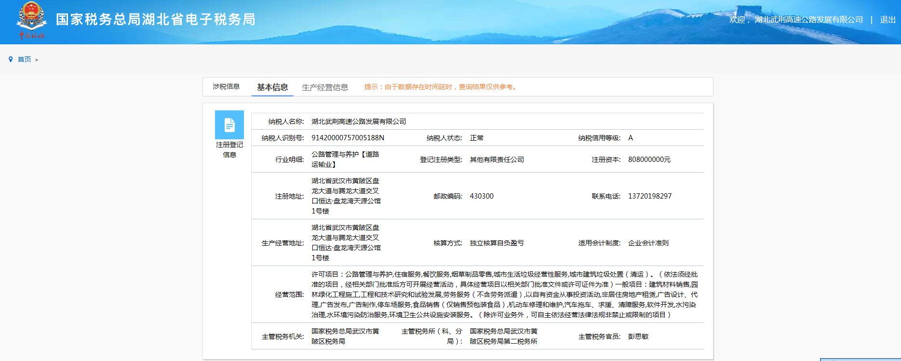Click the 纳税信用等级 field label
Viewport: 901px width, 361px height.
tap(600, 138)
